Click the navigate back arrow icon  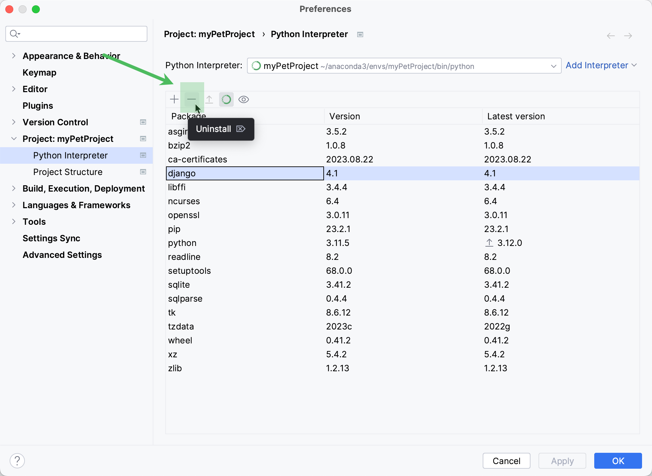pos(611,35)
